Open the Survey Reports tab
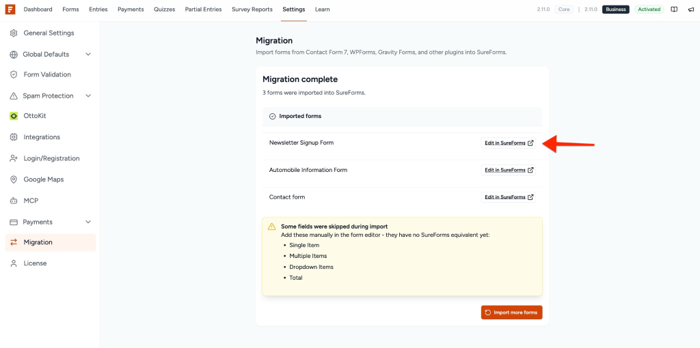Image resolution: width=700 pixels, height=348 pixels. [x=252, y=10]
